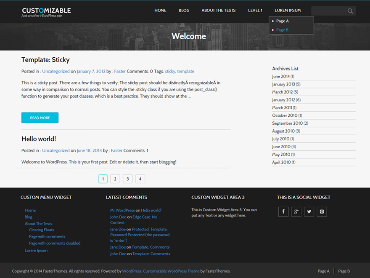Open the Facebook social icon
The height and width of the screenshot is (278, 370).
(283, 211)
